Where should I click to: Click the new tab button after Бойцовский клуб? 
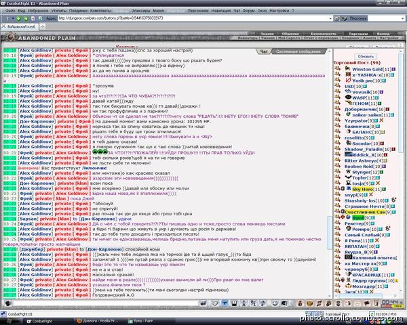tap(42, 26)
